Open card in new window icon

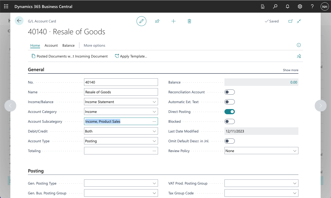[290, 21]
